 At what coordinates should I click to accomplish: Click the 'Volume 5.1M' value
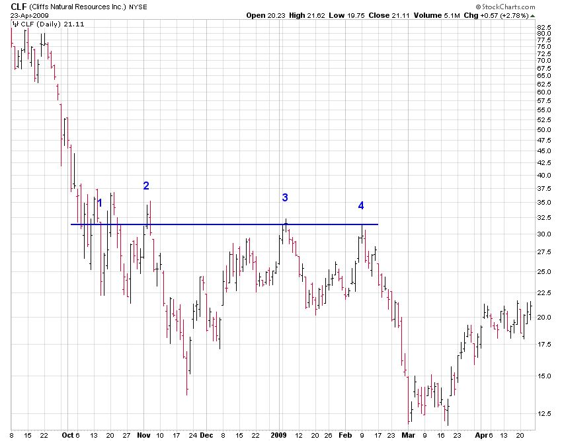click(436, 15)
